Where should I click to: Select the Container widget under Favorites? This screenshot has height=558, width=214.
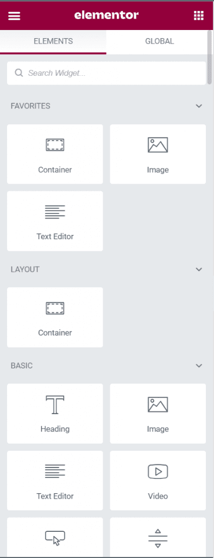(x=55, y=154)
